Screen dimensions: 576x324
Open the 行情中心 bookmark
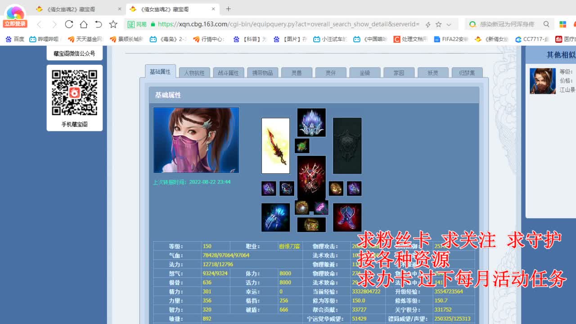click(x=209, y=39)
